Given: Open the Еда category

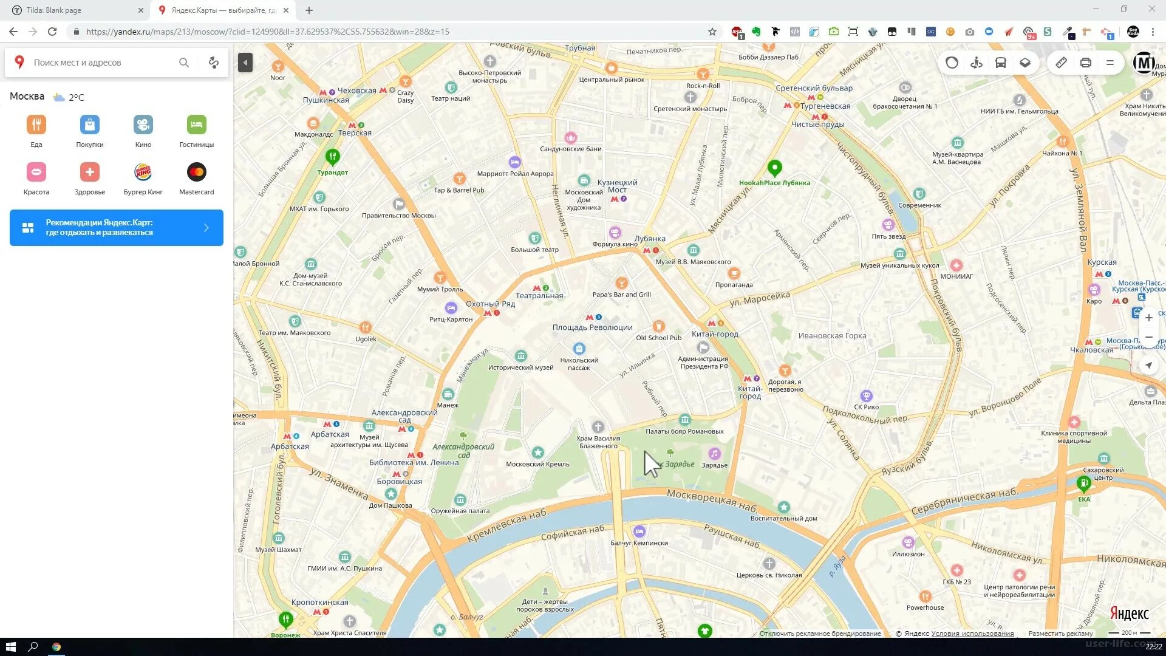Looking at the screenshot, I should (36, 131).
